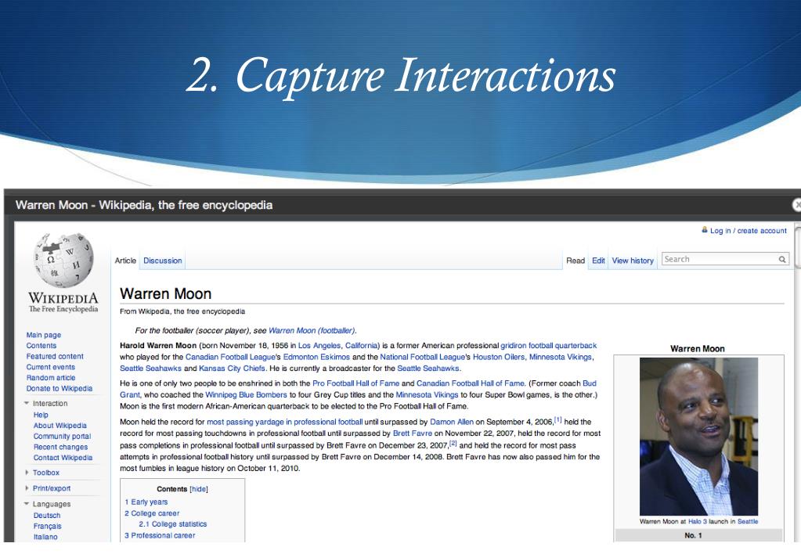Switch language to Français

tap(48, 527)
